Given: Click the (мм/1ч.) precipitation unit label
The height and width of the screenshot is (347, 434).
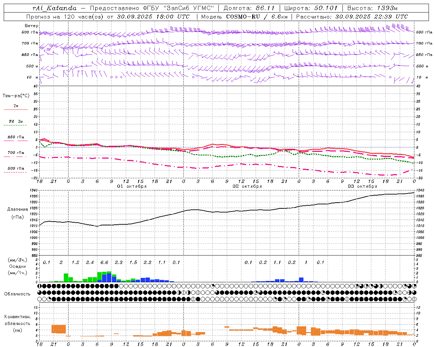Looking at the screenshot, I should [17, 273].
